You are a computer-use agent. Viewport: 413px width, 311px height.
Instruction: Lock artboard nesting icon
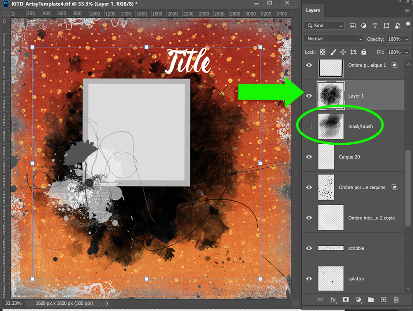tap(354, 52)
